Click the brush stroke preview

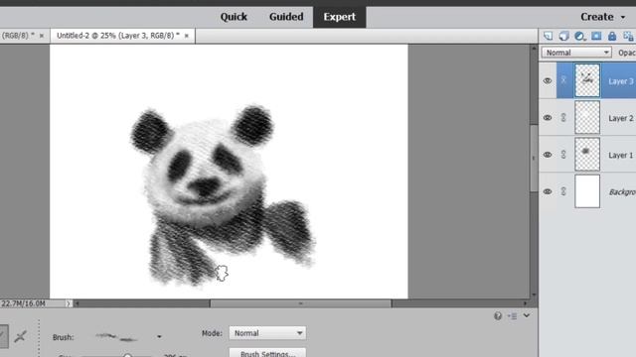[117, 337]
